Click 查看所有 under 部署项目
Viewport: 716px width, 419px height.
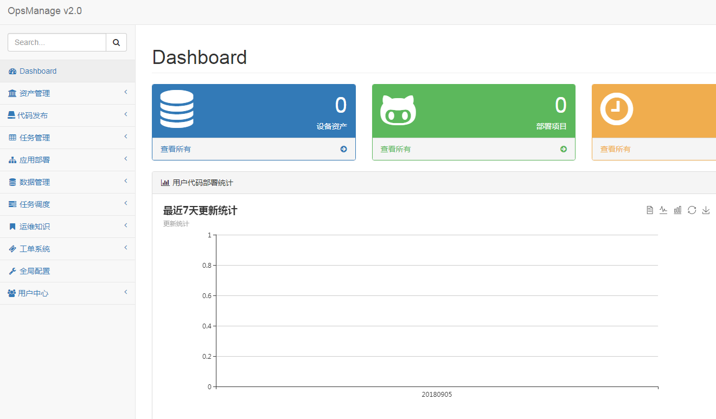pyautogui.click(x=395, y=149)
